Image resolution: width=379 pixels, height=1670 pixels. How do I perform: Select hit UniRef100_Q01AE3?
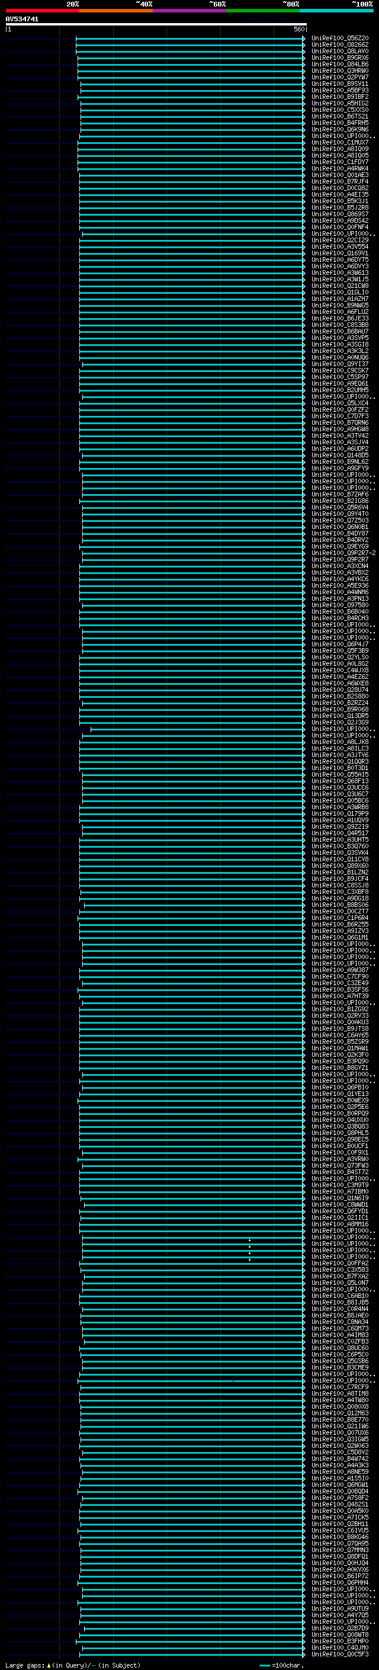pos(340,175)
